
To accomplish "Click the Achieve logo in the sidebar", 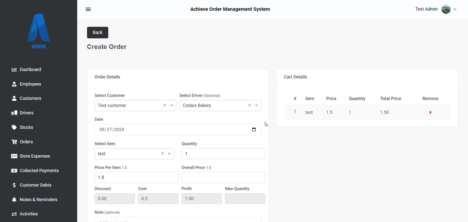I will 38,31.
